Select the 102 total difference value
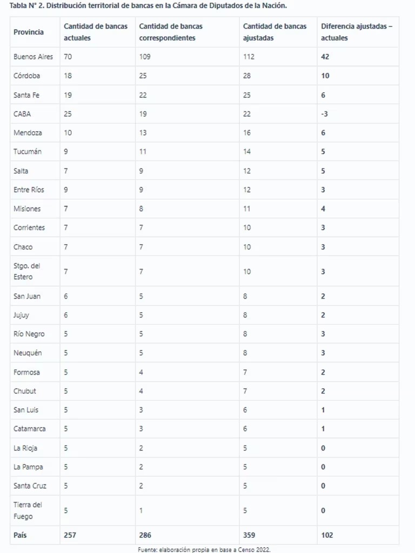Viewport: 415px width, 553px height. [x=327, y=535]
